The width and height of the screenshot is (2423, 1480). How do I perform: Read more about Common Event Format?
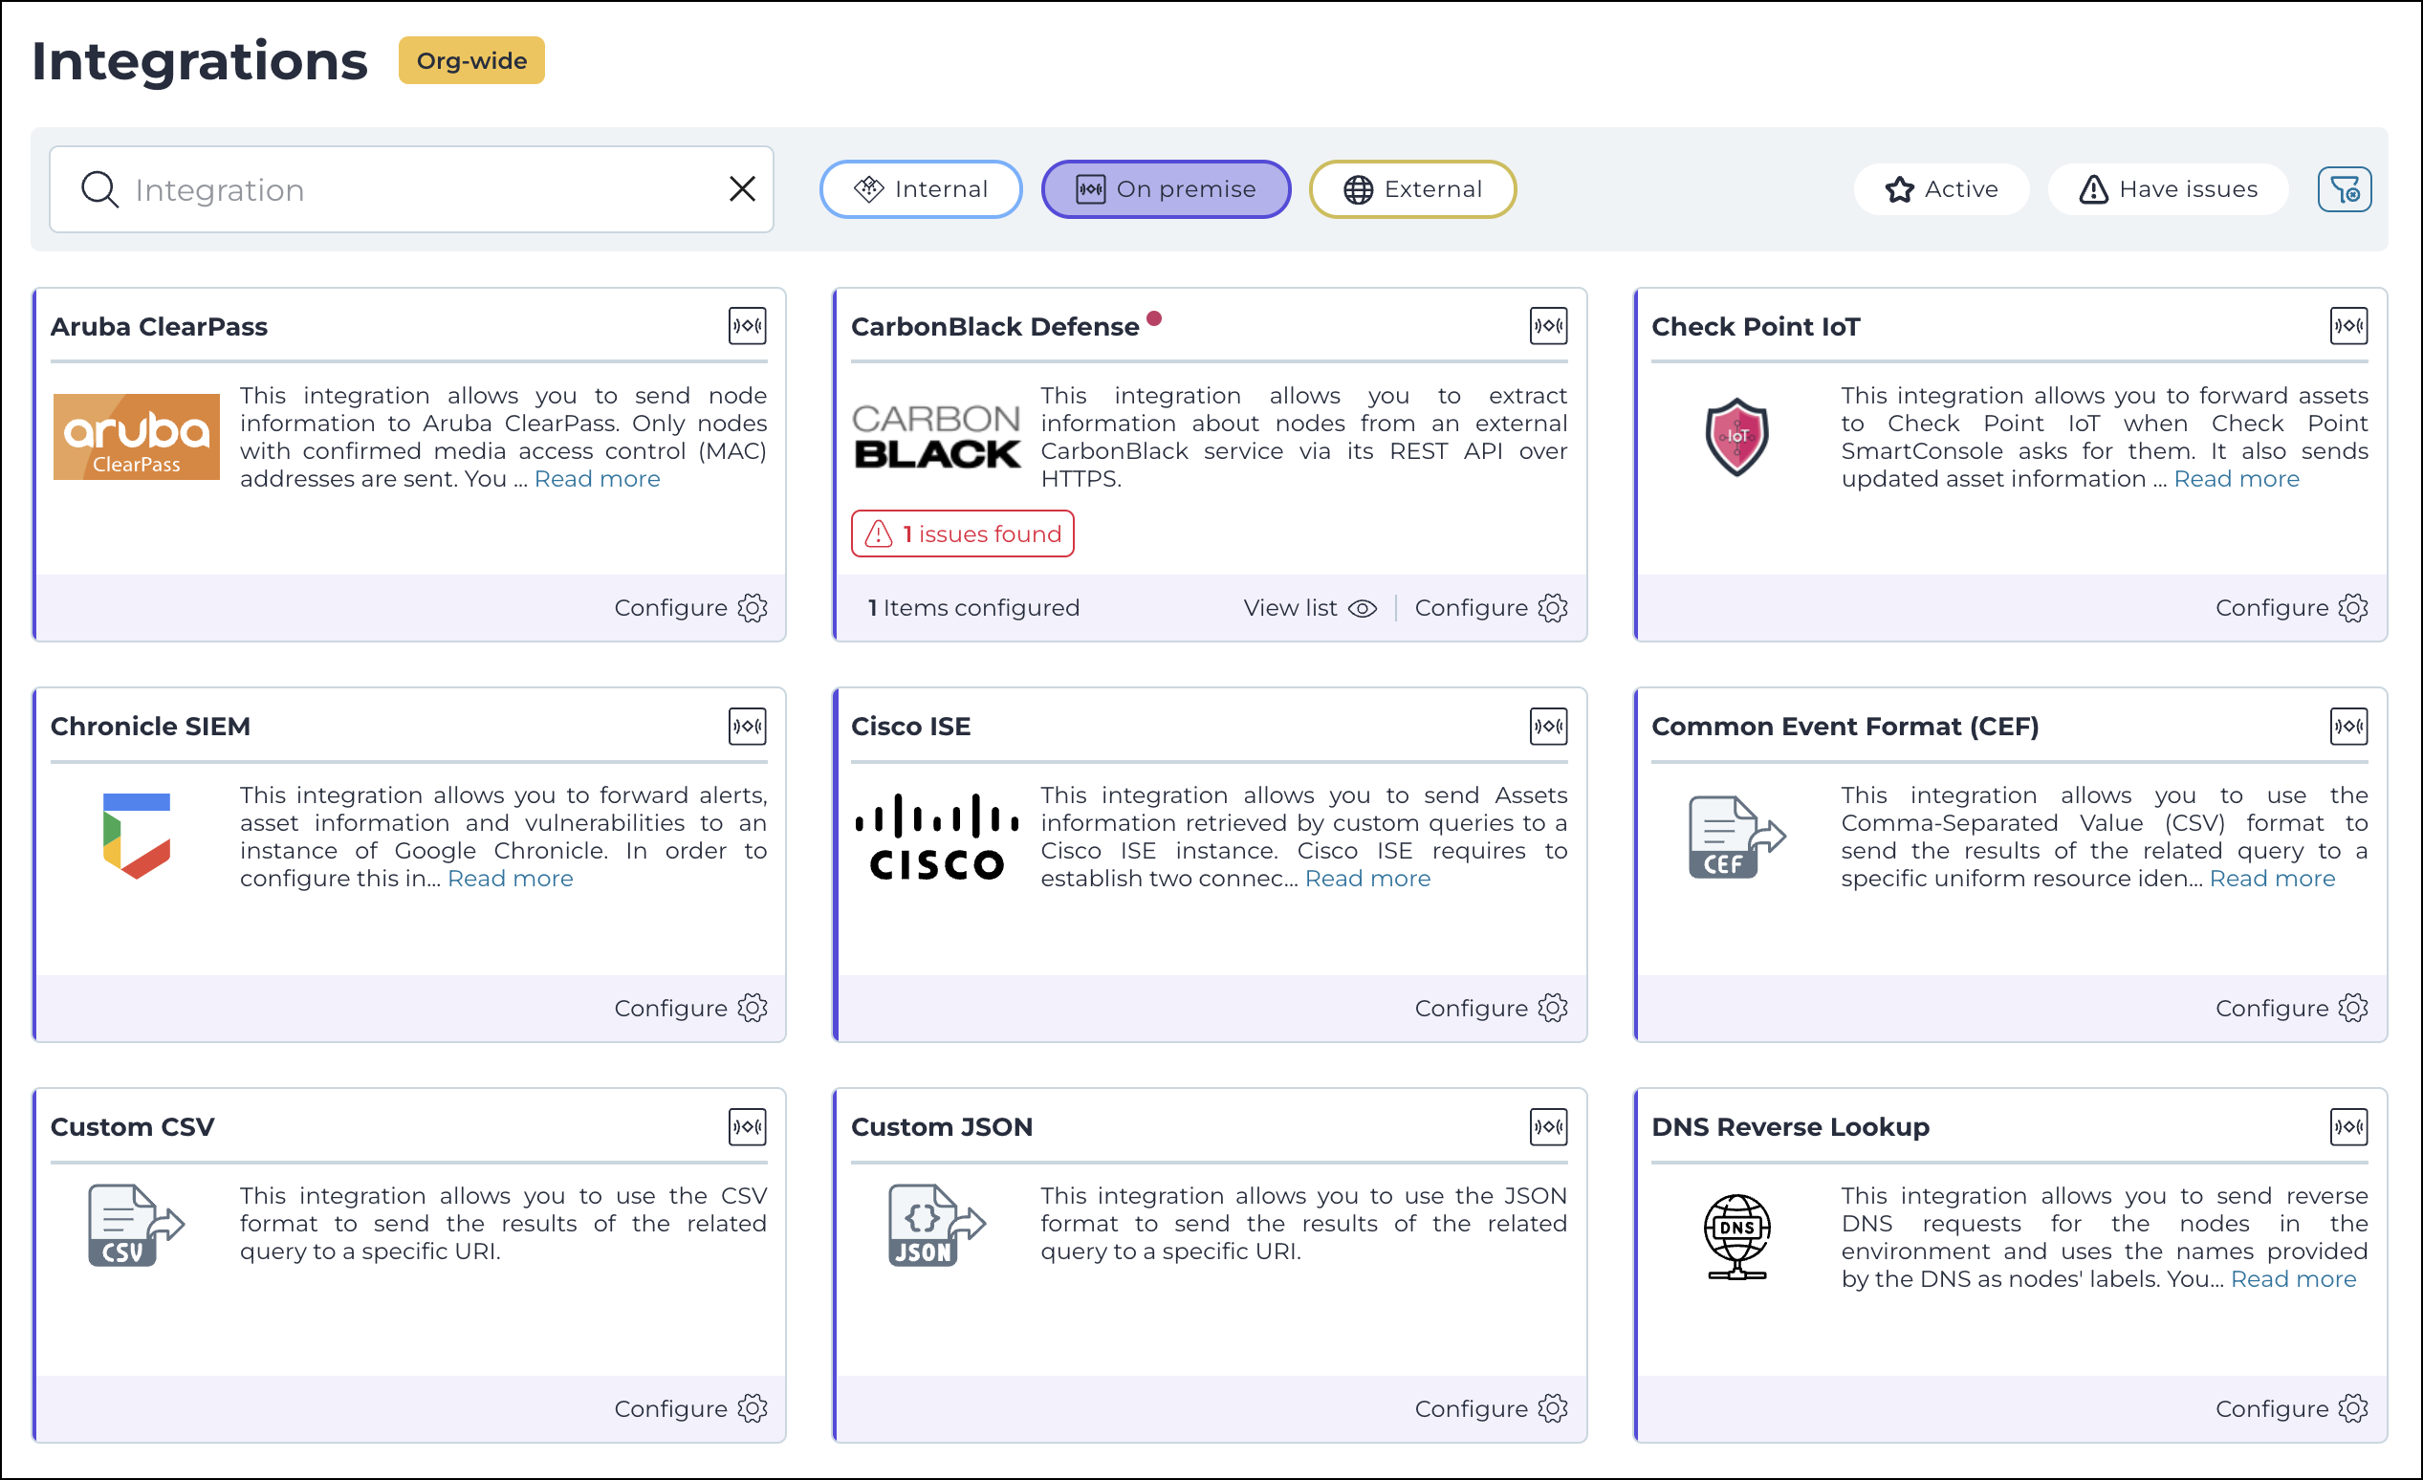pos(2272,879)
